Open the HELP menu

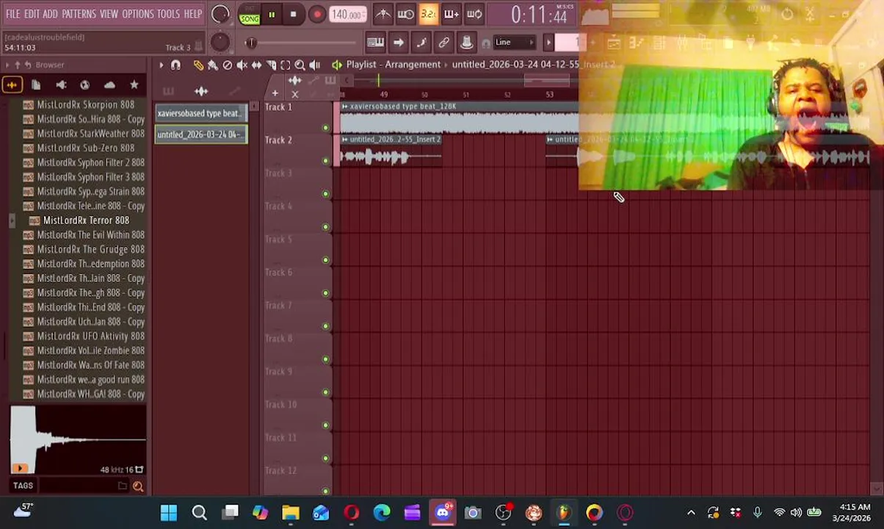pos(193,14)
